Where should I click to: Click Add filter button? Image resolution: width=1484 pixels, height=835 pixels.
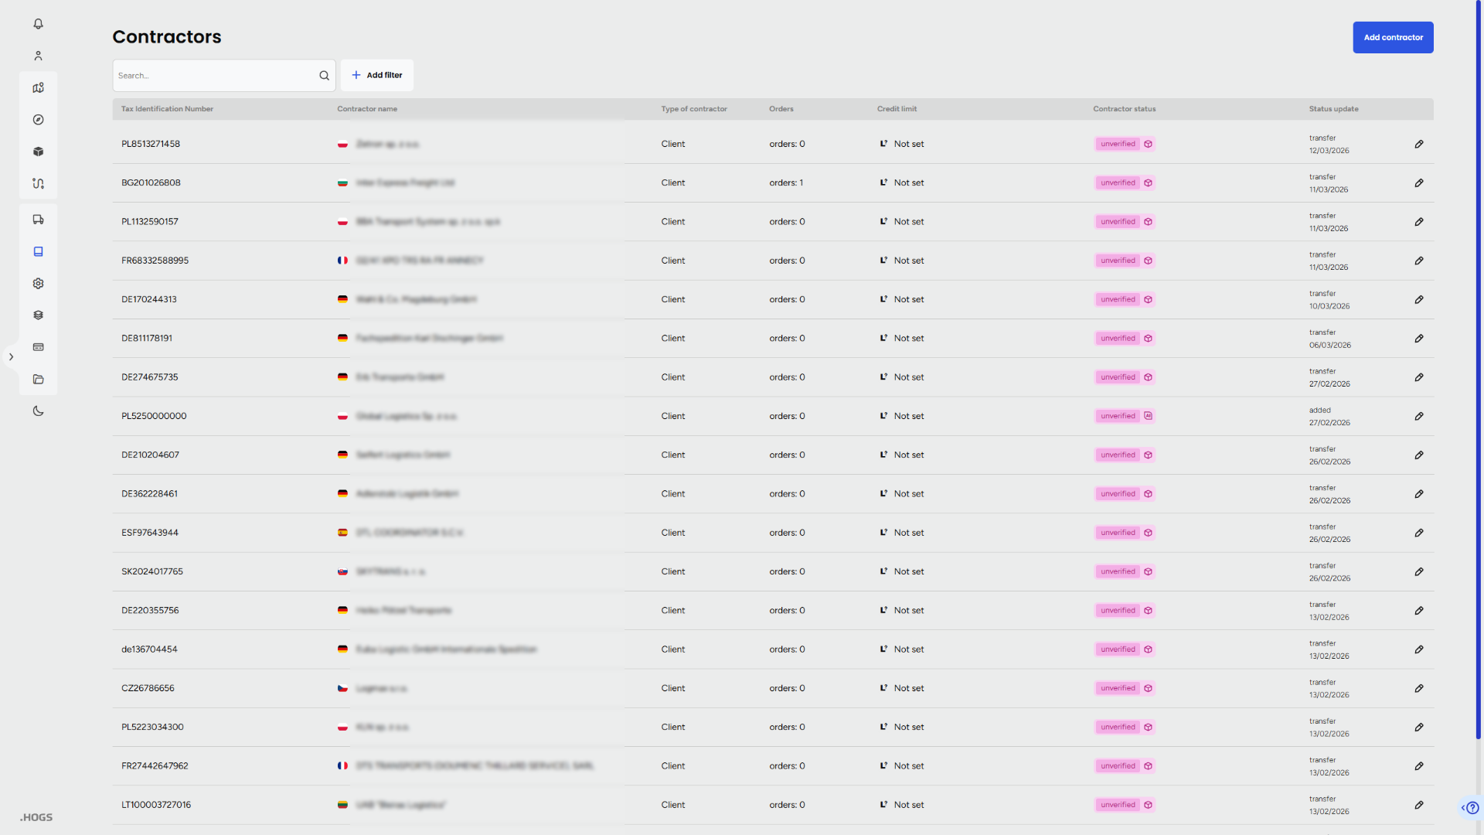[x=377, y=76]
